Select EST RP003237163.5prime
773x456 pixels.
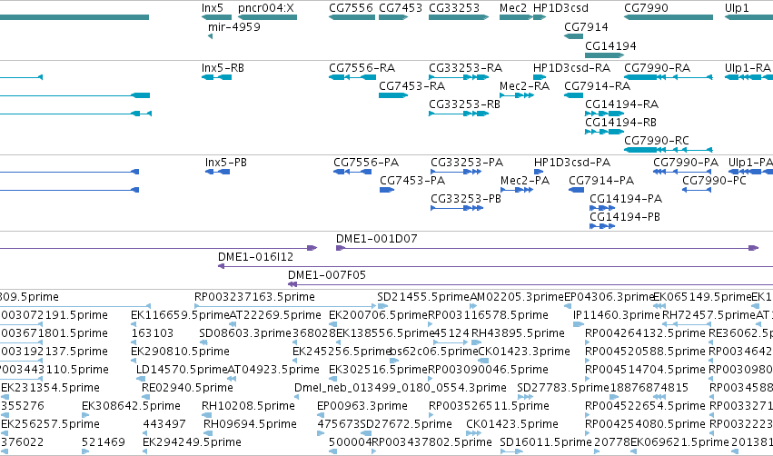tap(284, 307)
